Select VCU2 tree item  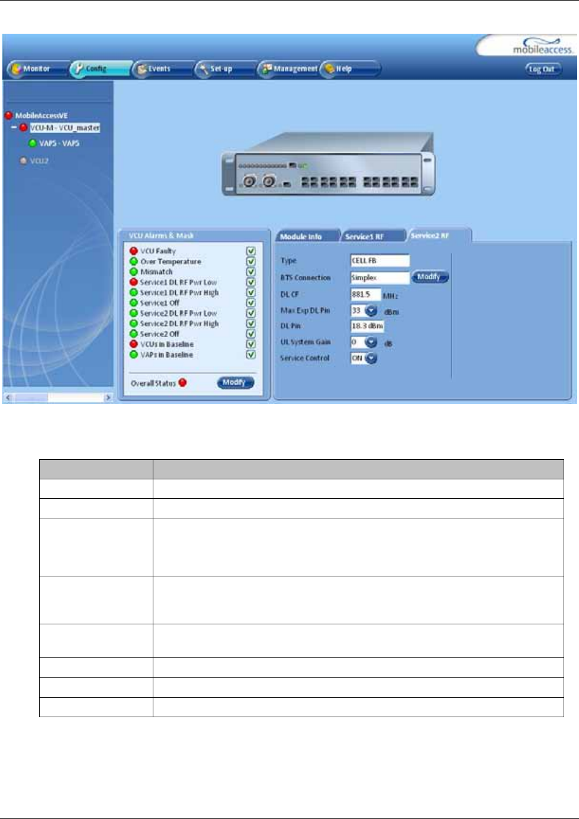click(39, 160)
